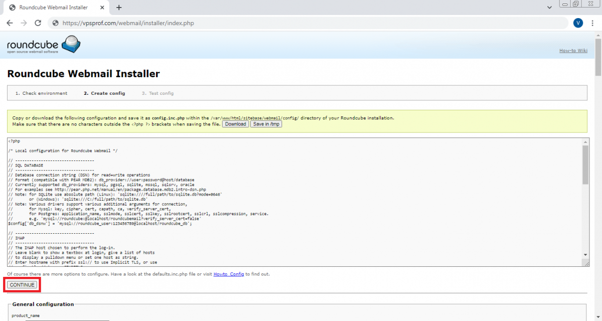This screenshot has height=321, width=602.
Task: Open the Chrome three-dot menu
Action: pyautogui.click(x=593, y=23)
